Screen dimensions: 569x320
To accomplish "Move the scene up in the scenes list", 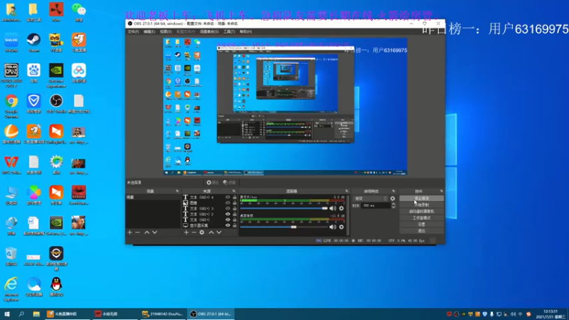I will pos(147,233).
